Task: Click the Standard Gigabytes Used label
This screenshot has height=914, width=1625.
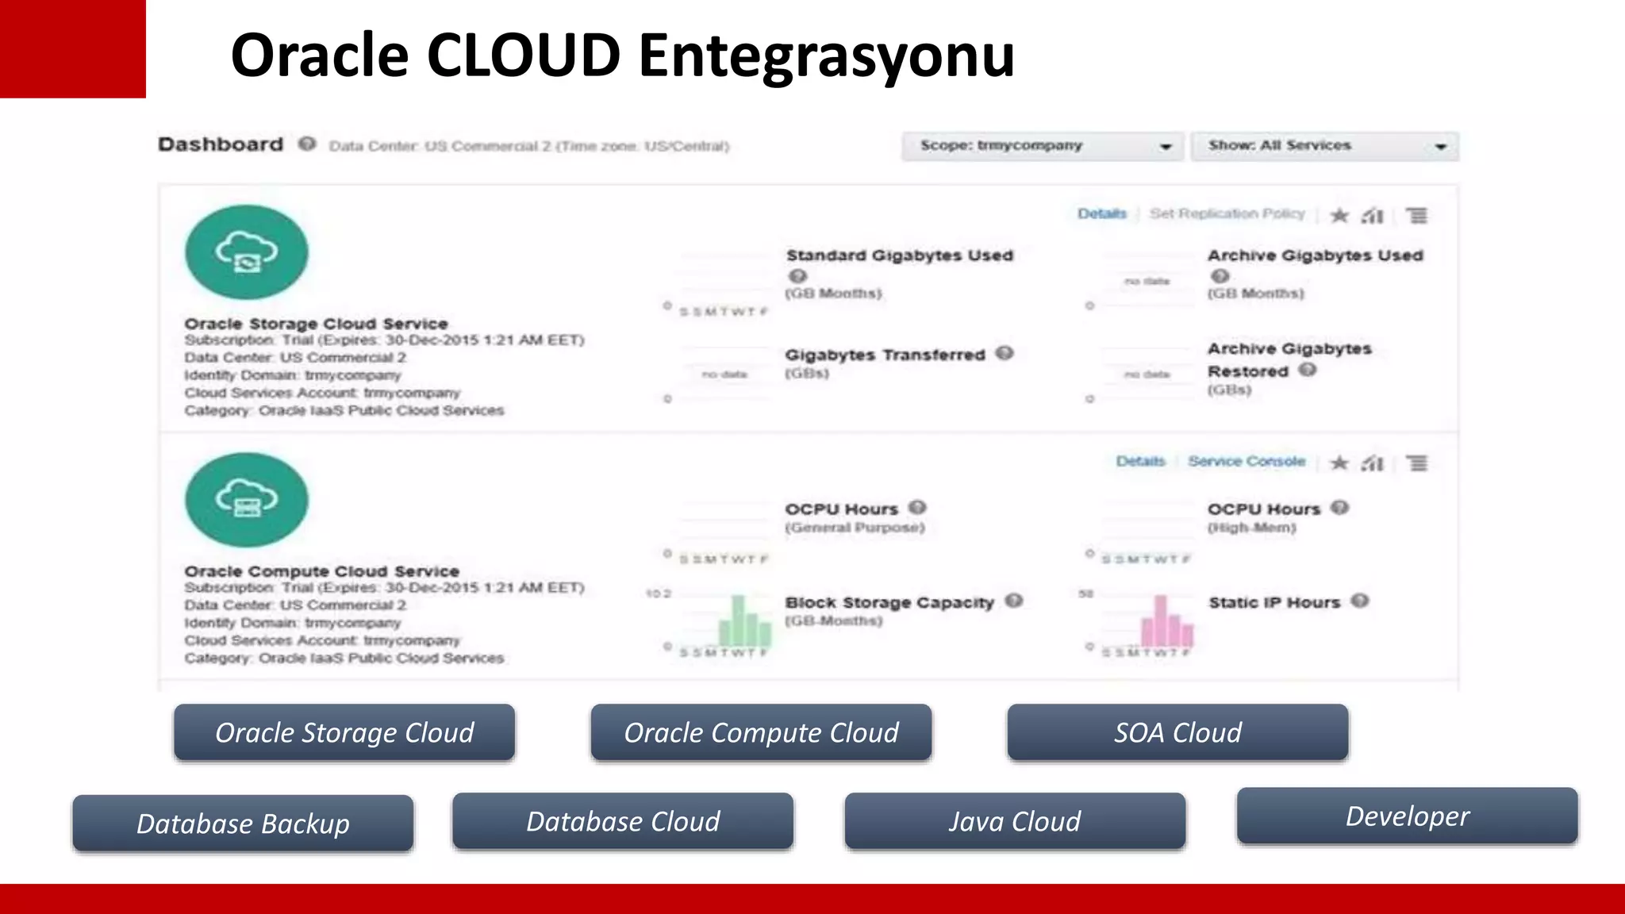Action: (900, 255)
